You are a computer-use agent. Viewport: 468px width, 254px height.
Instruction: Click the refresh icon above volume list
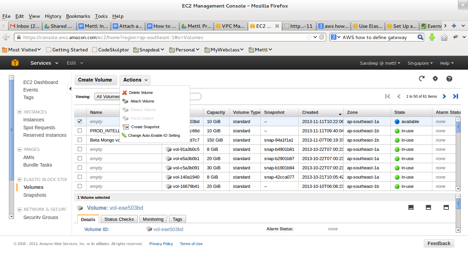click(x=422, y=79)
